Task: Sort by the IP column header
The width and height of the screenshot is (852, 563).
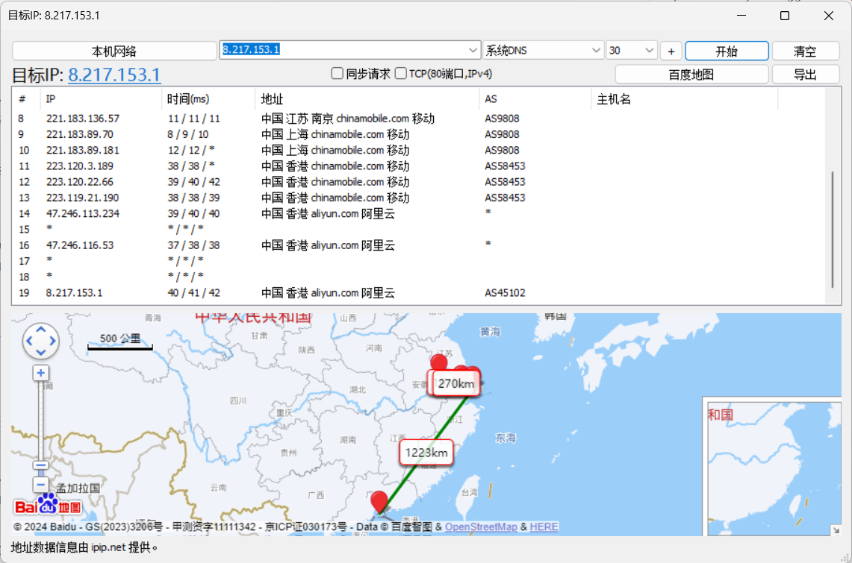Action: pos(101,98)
